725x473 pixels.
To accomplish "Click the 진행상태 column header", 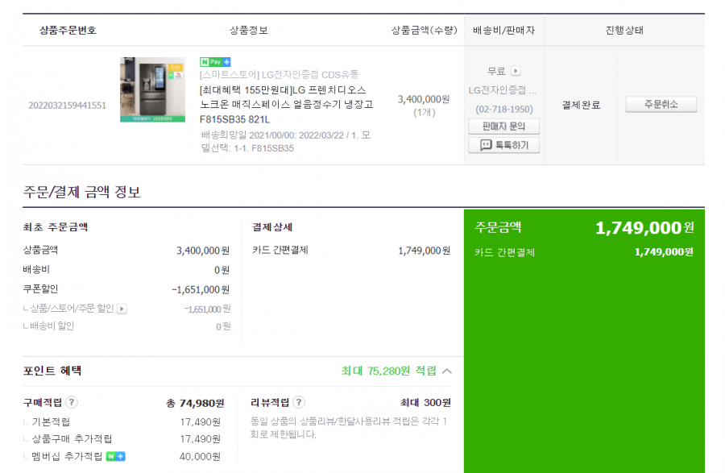I will tap(624, 31).
